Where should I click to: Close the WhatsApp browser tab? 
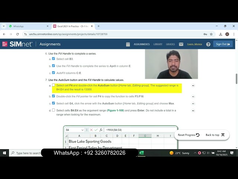pyautogui.click(x=48, y=26)
